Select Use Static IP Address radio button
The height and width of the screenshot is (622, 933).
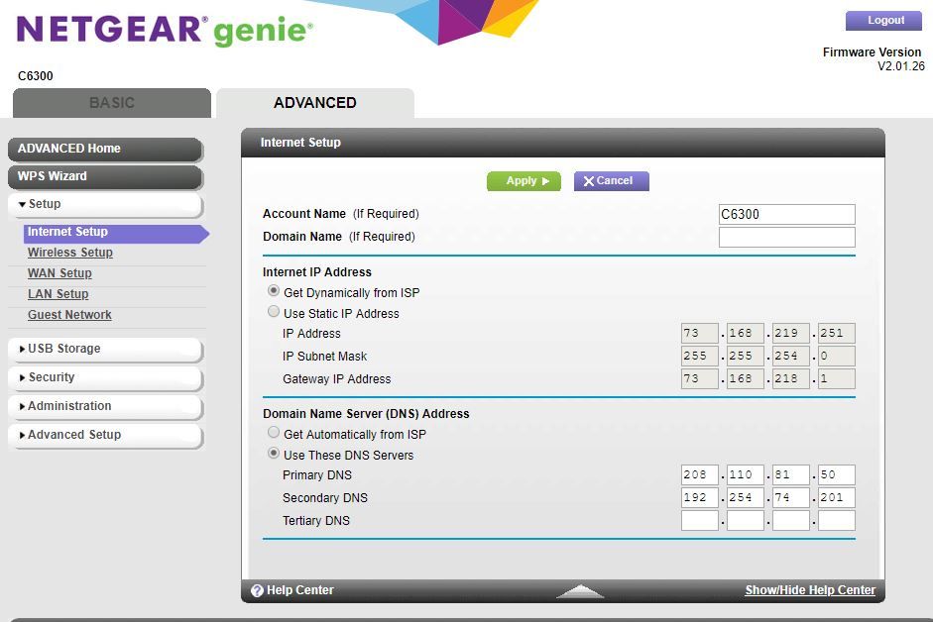click(274, 312)
